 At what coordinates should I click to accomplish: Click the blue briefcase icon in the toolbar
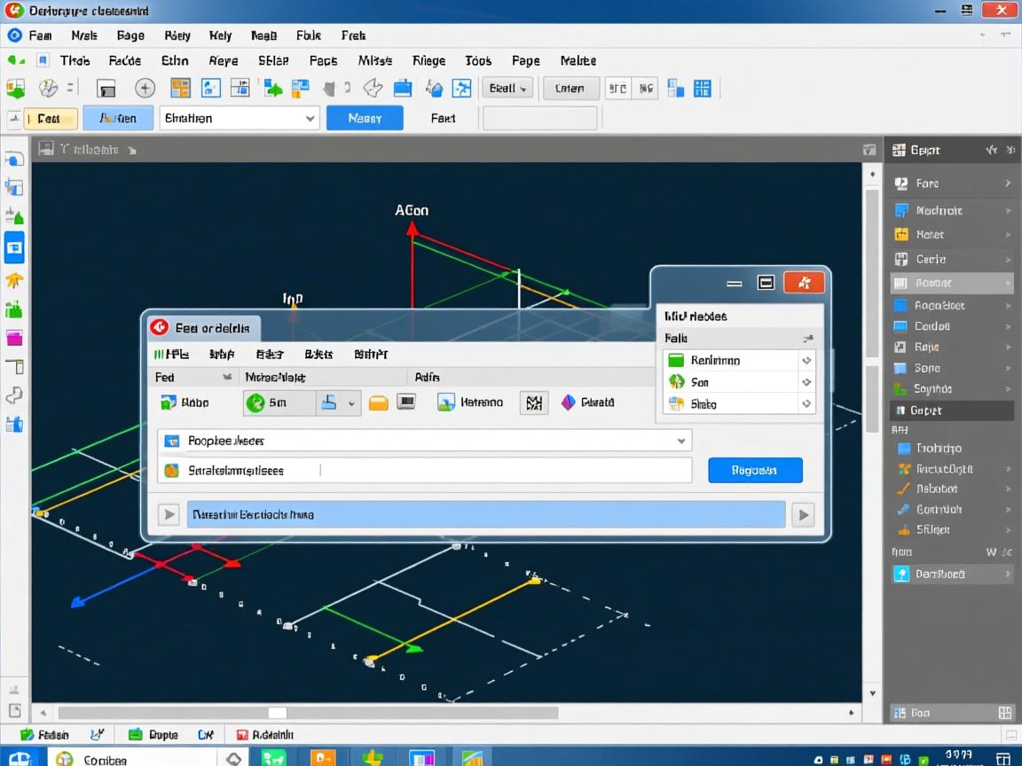click(402, 88)
